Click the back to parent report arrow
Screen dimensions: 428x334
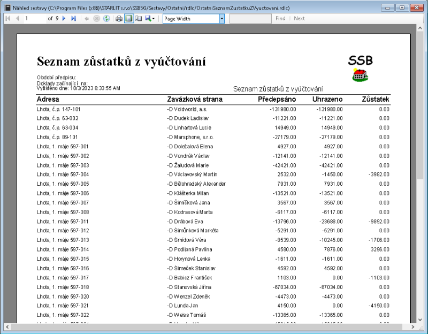pos(87,18)
